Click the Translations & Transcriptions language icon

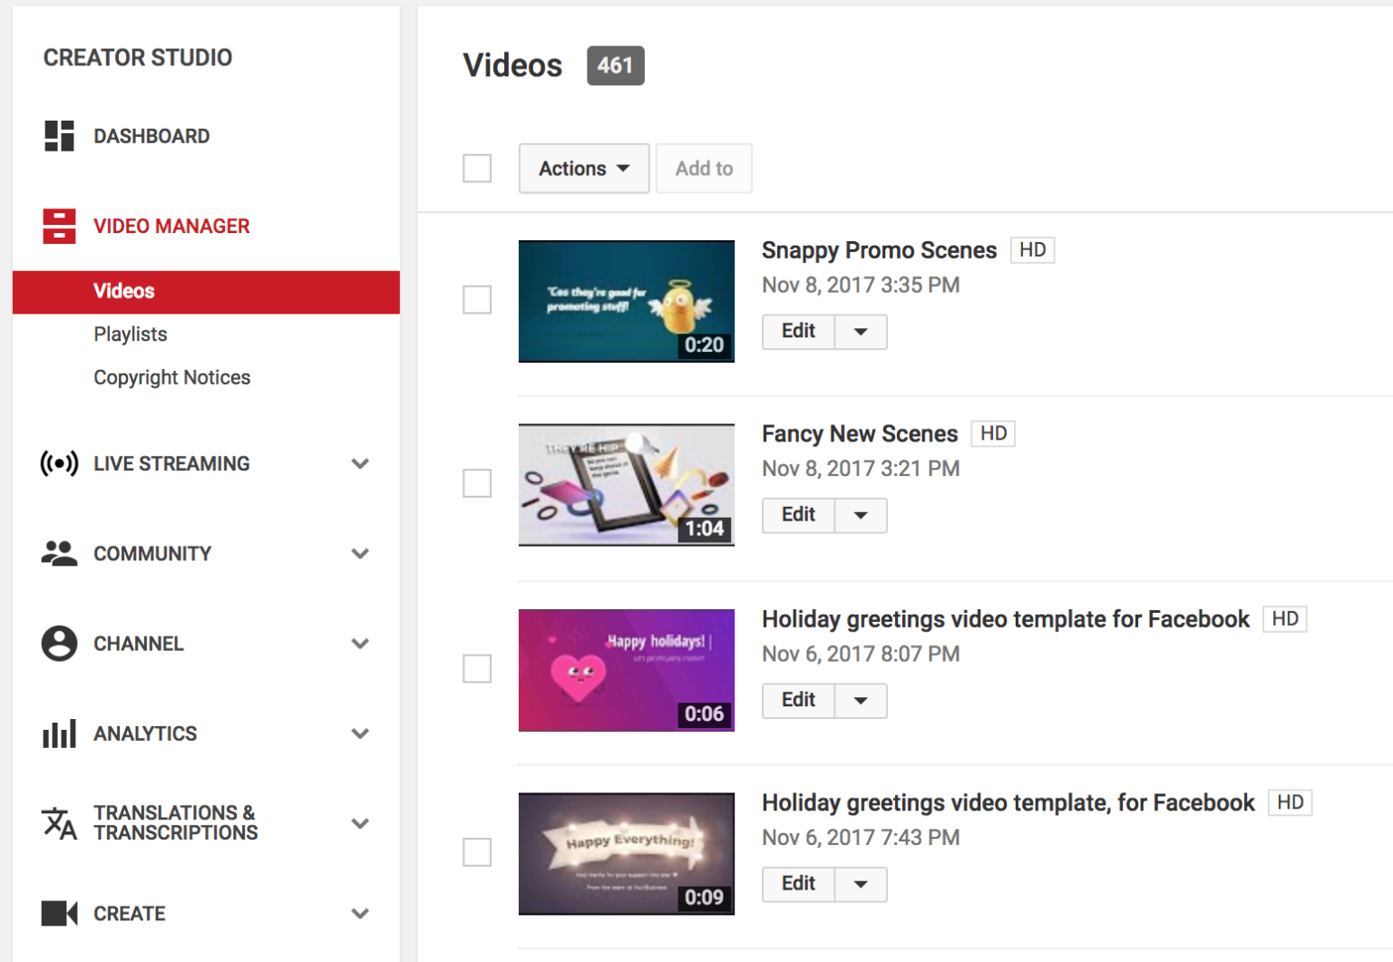click(x=59, y=823)
